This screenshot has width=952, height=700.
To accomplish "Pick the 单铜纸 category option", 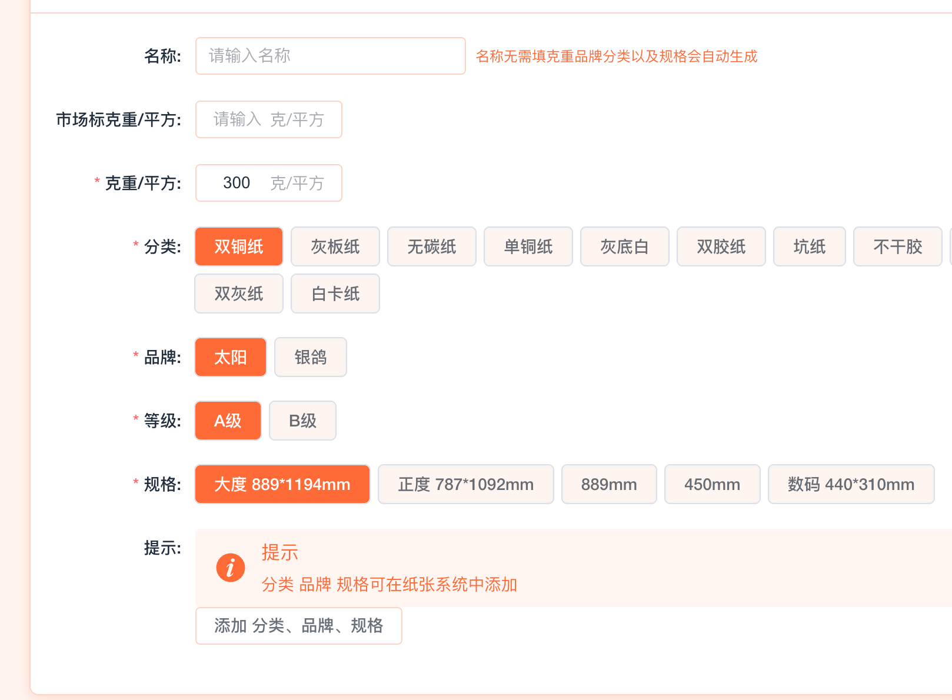I will pyautogui.click(x=528, y=246).
